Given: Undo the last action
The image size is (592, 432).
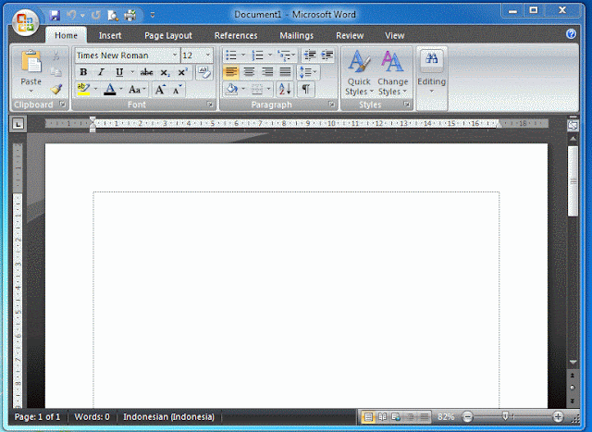Looking at the screenshot, I should point(71,15).
